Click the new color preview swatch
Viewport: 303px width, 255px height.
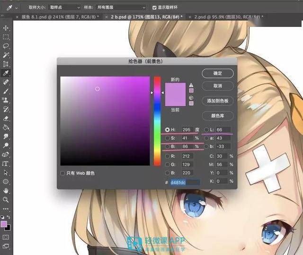pos(175,89)
